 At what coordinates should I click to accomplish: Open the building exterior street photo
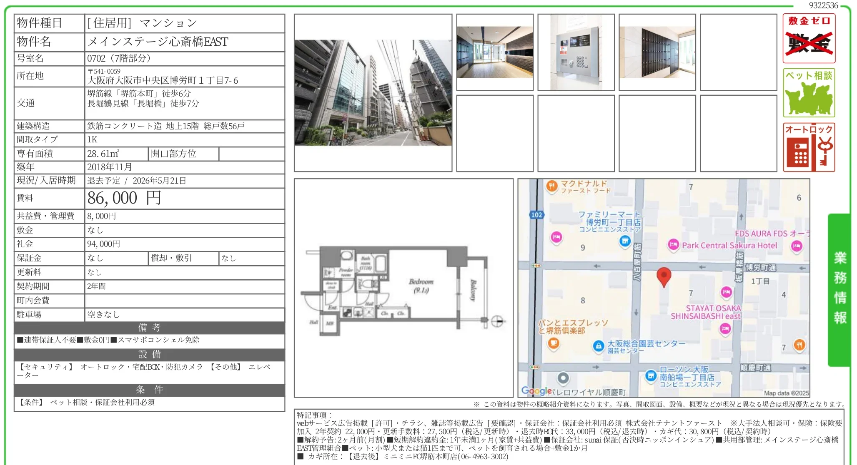coord(373,93)
